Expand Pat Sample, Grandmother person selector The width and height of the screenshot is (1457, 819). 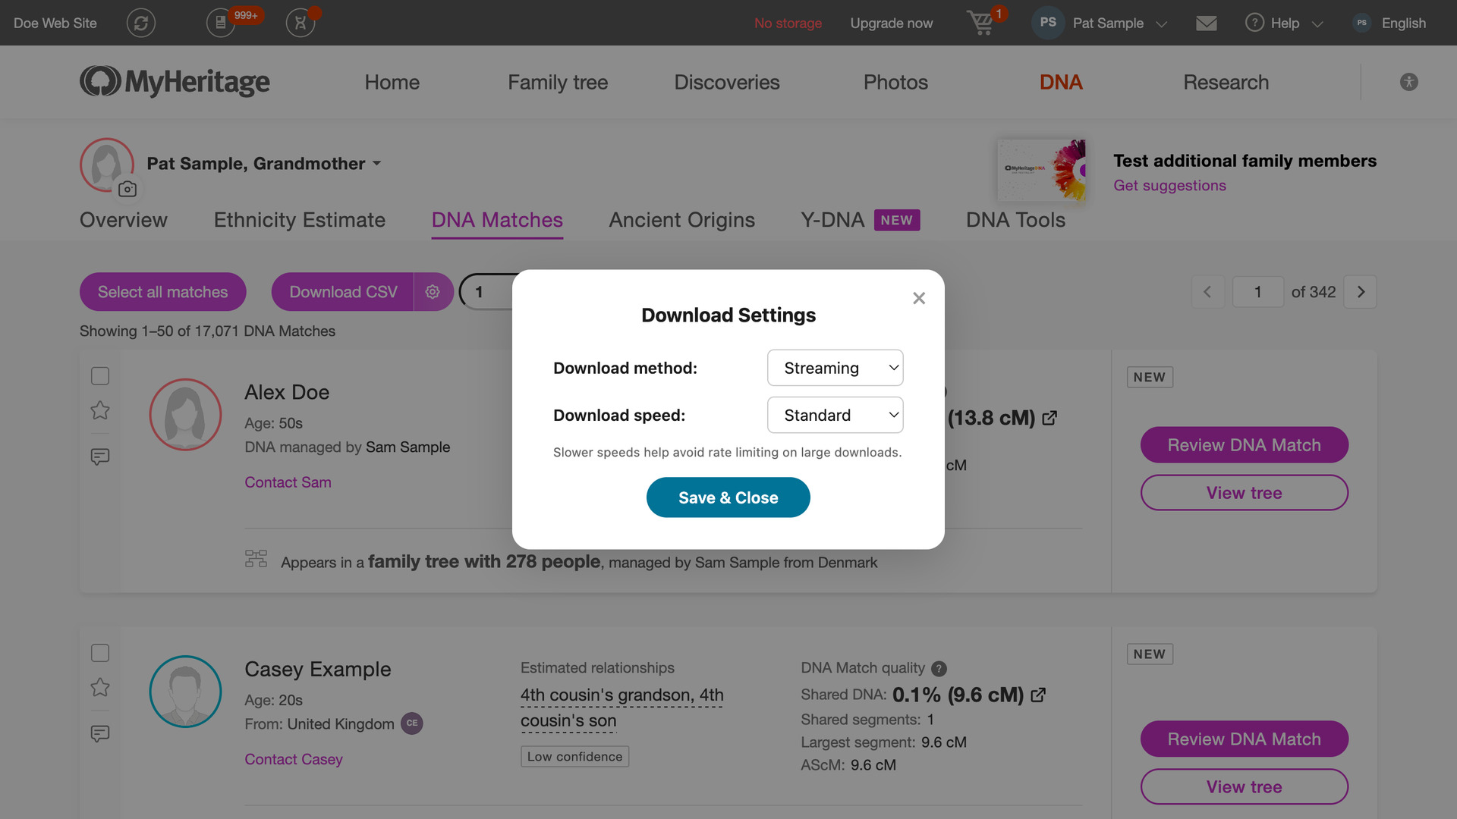tap(264, 164)
